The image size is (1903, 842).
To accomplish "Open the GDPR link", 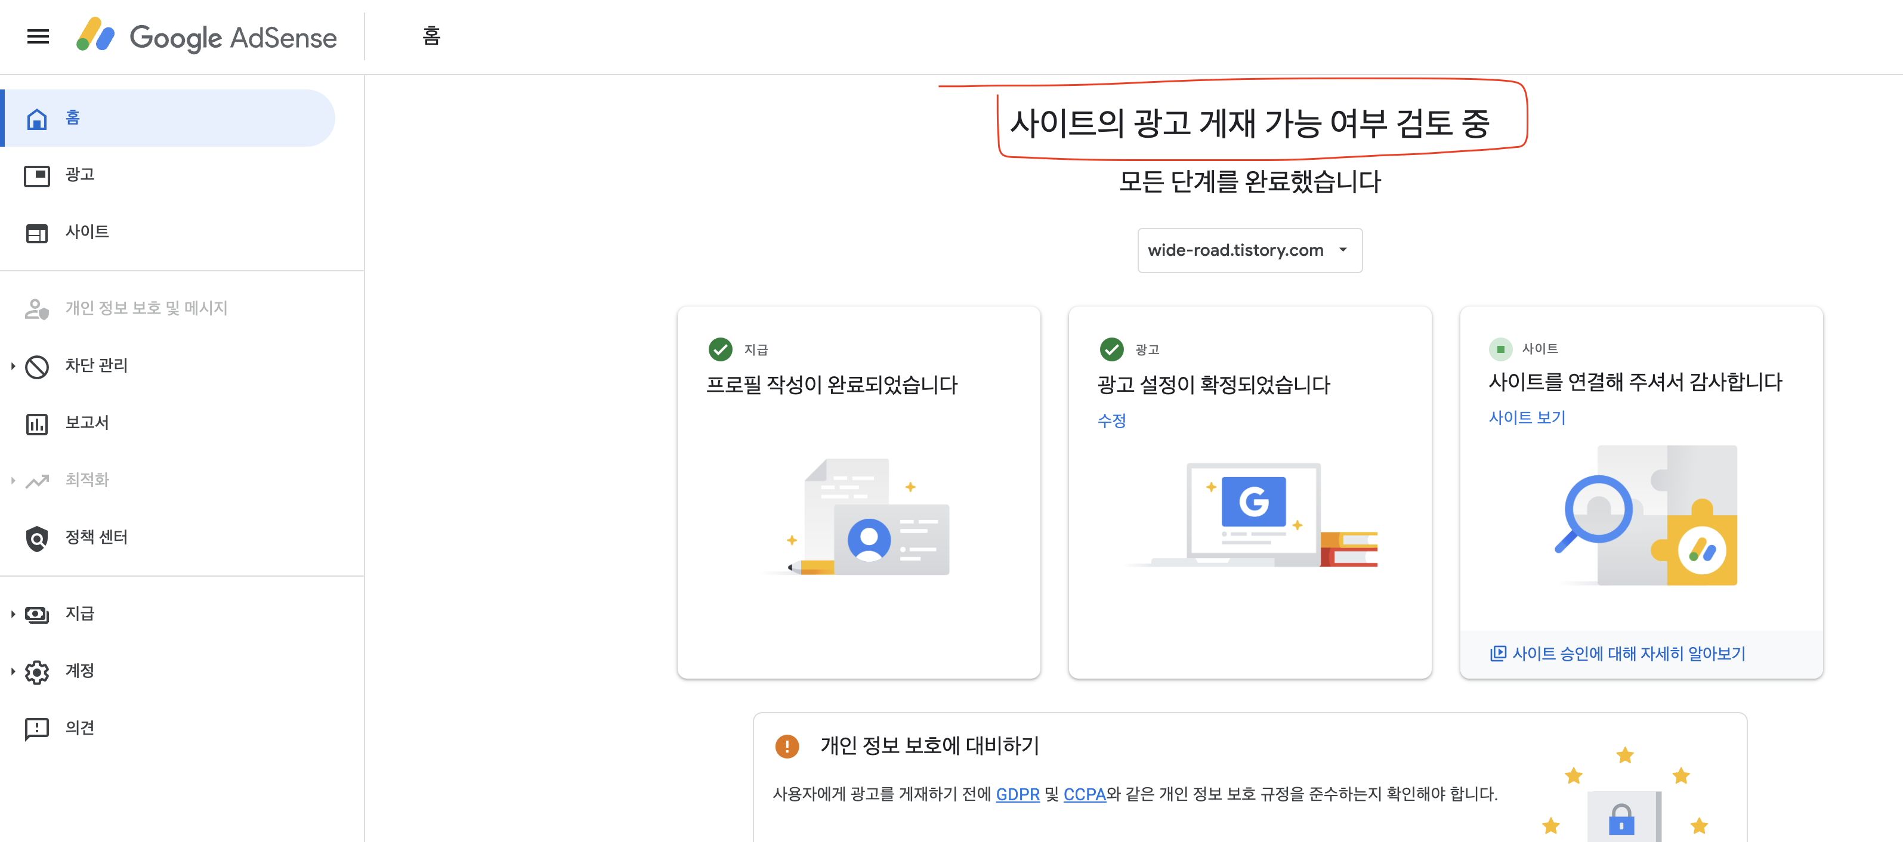I will click(x=1017, y=795).
